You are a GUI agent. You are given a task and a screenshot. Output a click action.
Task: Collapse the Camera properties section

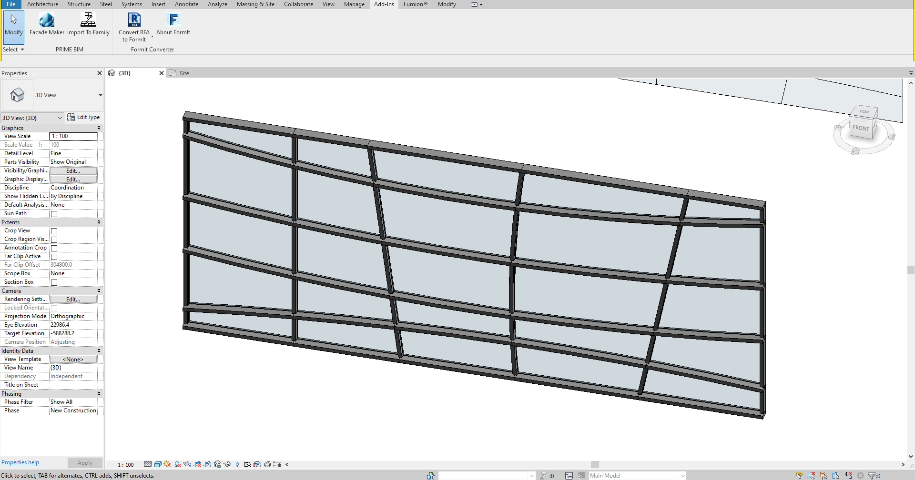click(99, 291)
